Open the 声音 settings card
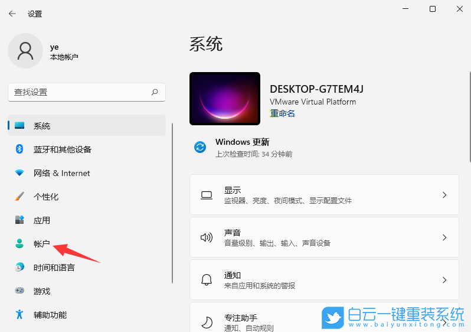 (x=324, y=237)
